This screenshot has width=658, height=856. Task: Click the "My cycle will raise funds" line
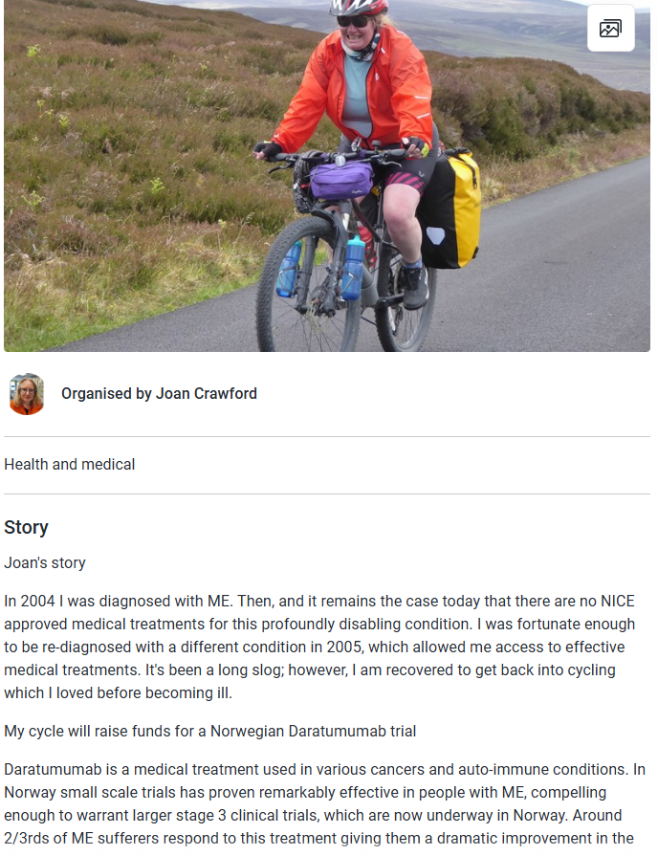point(210,732)
